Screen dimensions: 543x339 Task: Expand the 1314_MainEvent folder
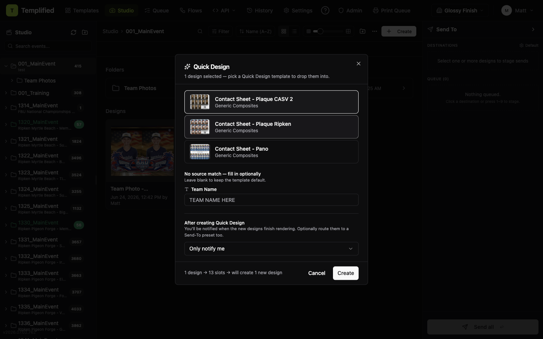[x=6, y=108]
